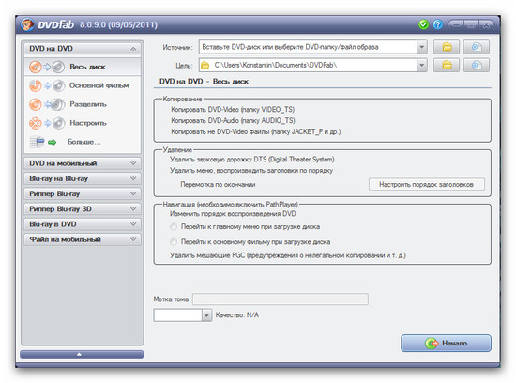This screenshot has height=383, width=516.
Task: Expand the DVD на мобильный section
Action: point(83,163)
